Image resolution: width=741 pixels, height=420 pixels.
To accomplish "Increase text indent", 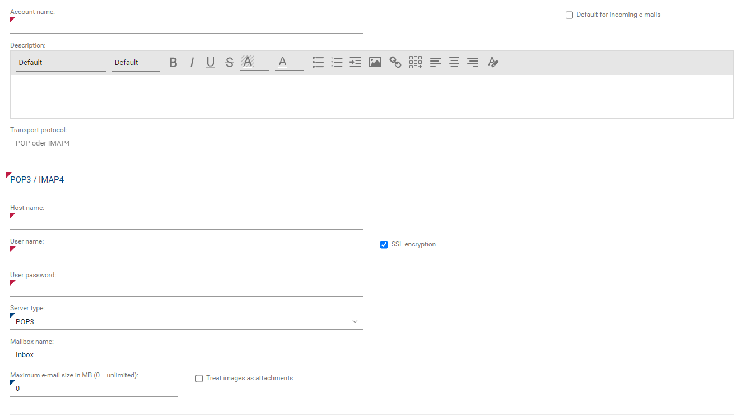I will (x=355, y=62).
